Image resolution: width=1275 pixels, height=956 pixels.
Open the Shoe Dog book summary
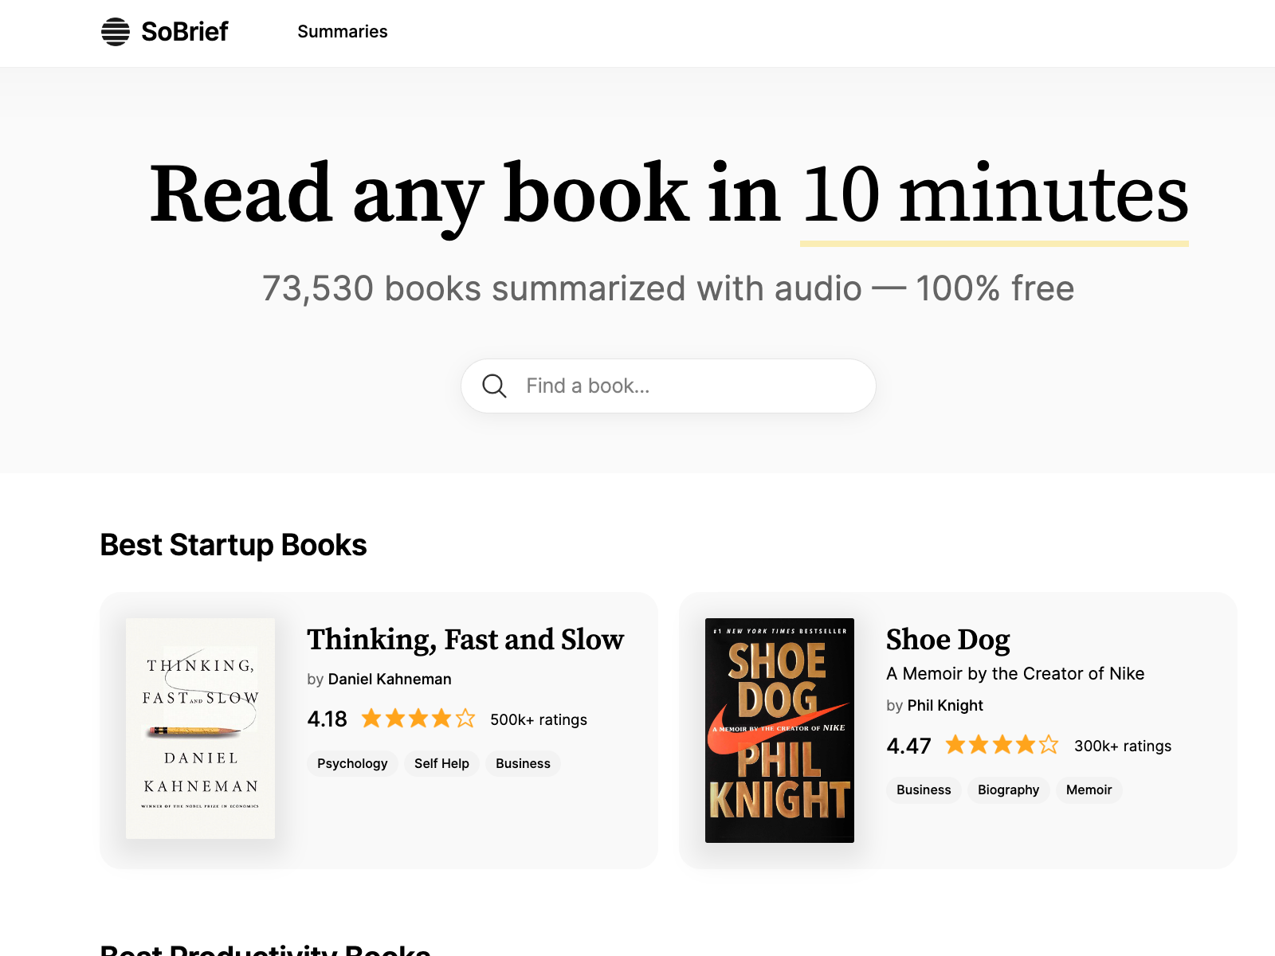[947, 639]
